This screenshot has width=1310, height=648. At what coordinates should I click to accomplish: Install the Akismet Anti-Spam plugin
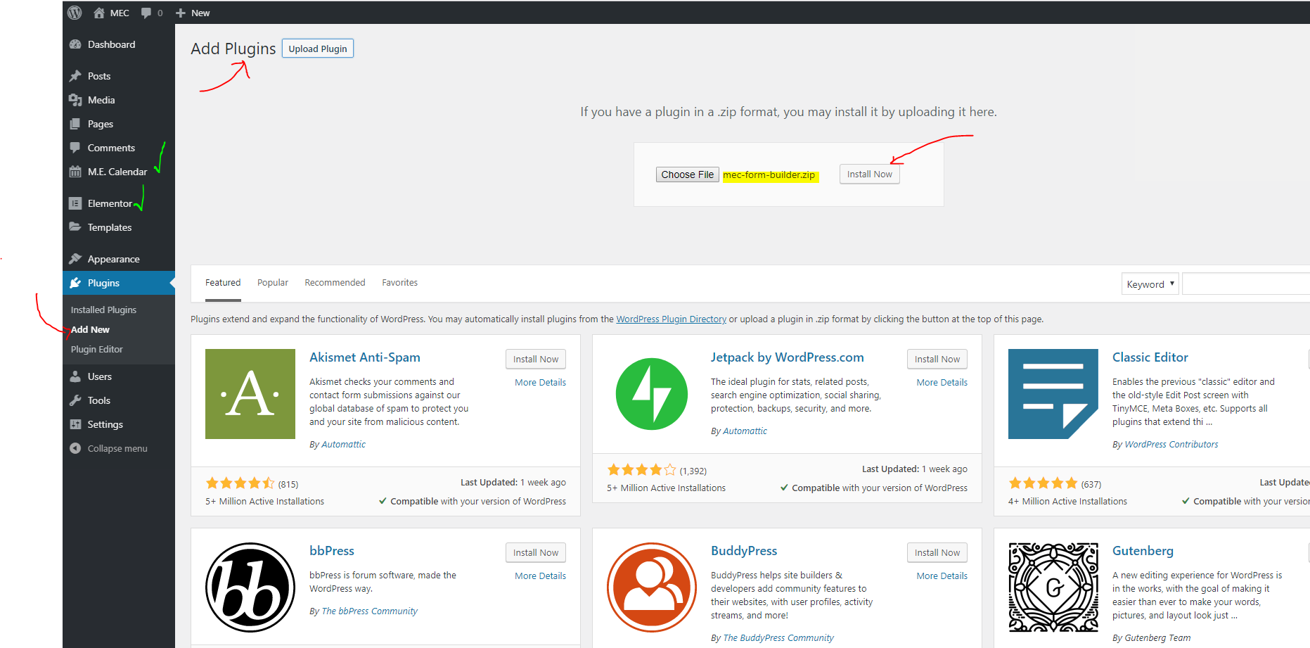(x=535, y=359)
